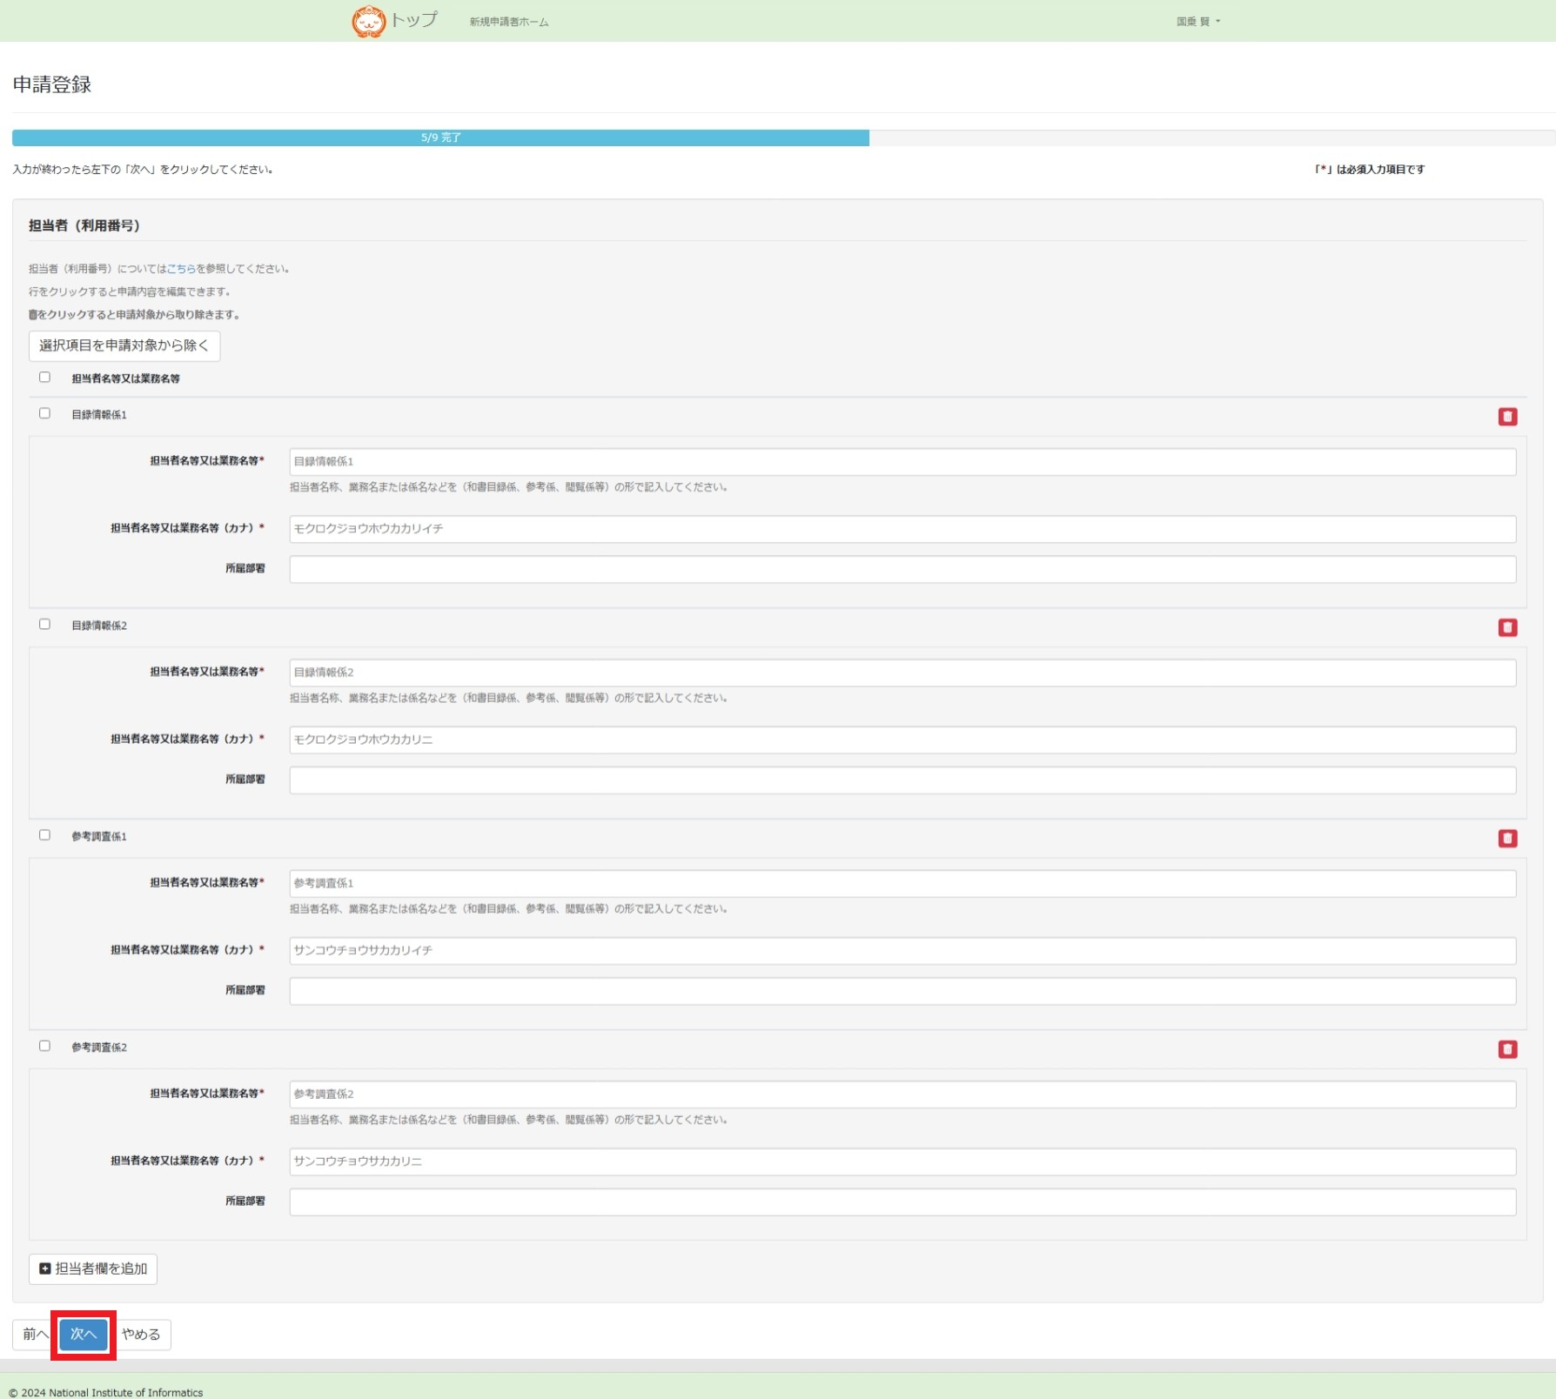Edit 目録情報係2 name input field
Image resolution: width=1556 pixels, height=1399 pixels.
pos(902,673)
